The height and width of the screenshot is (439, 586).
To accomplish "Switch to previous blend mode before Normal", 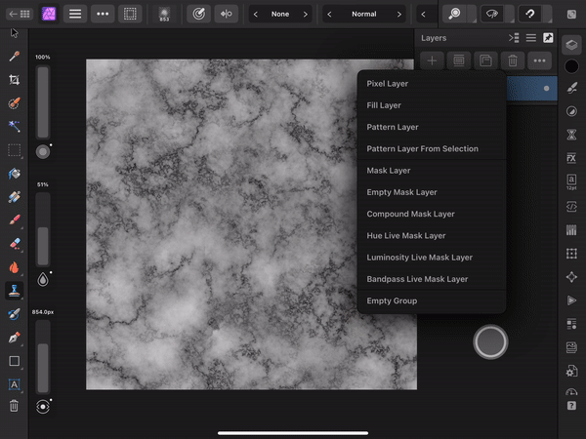I will coord(329,15).
